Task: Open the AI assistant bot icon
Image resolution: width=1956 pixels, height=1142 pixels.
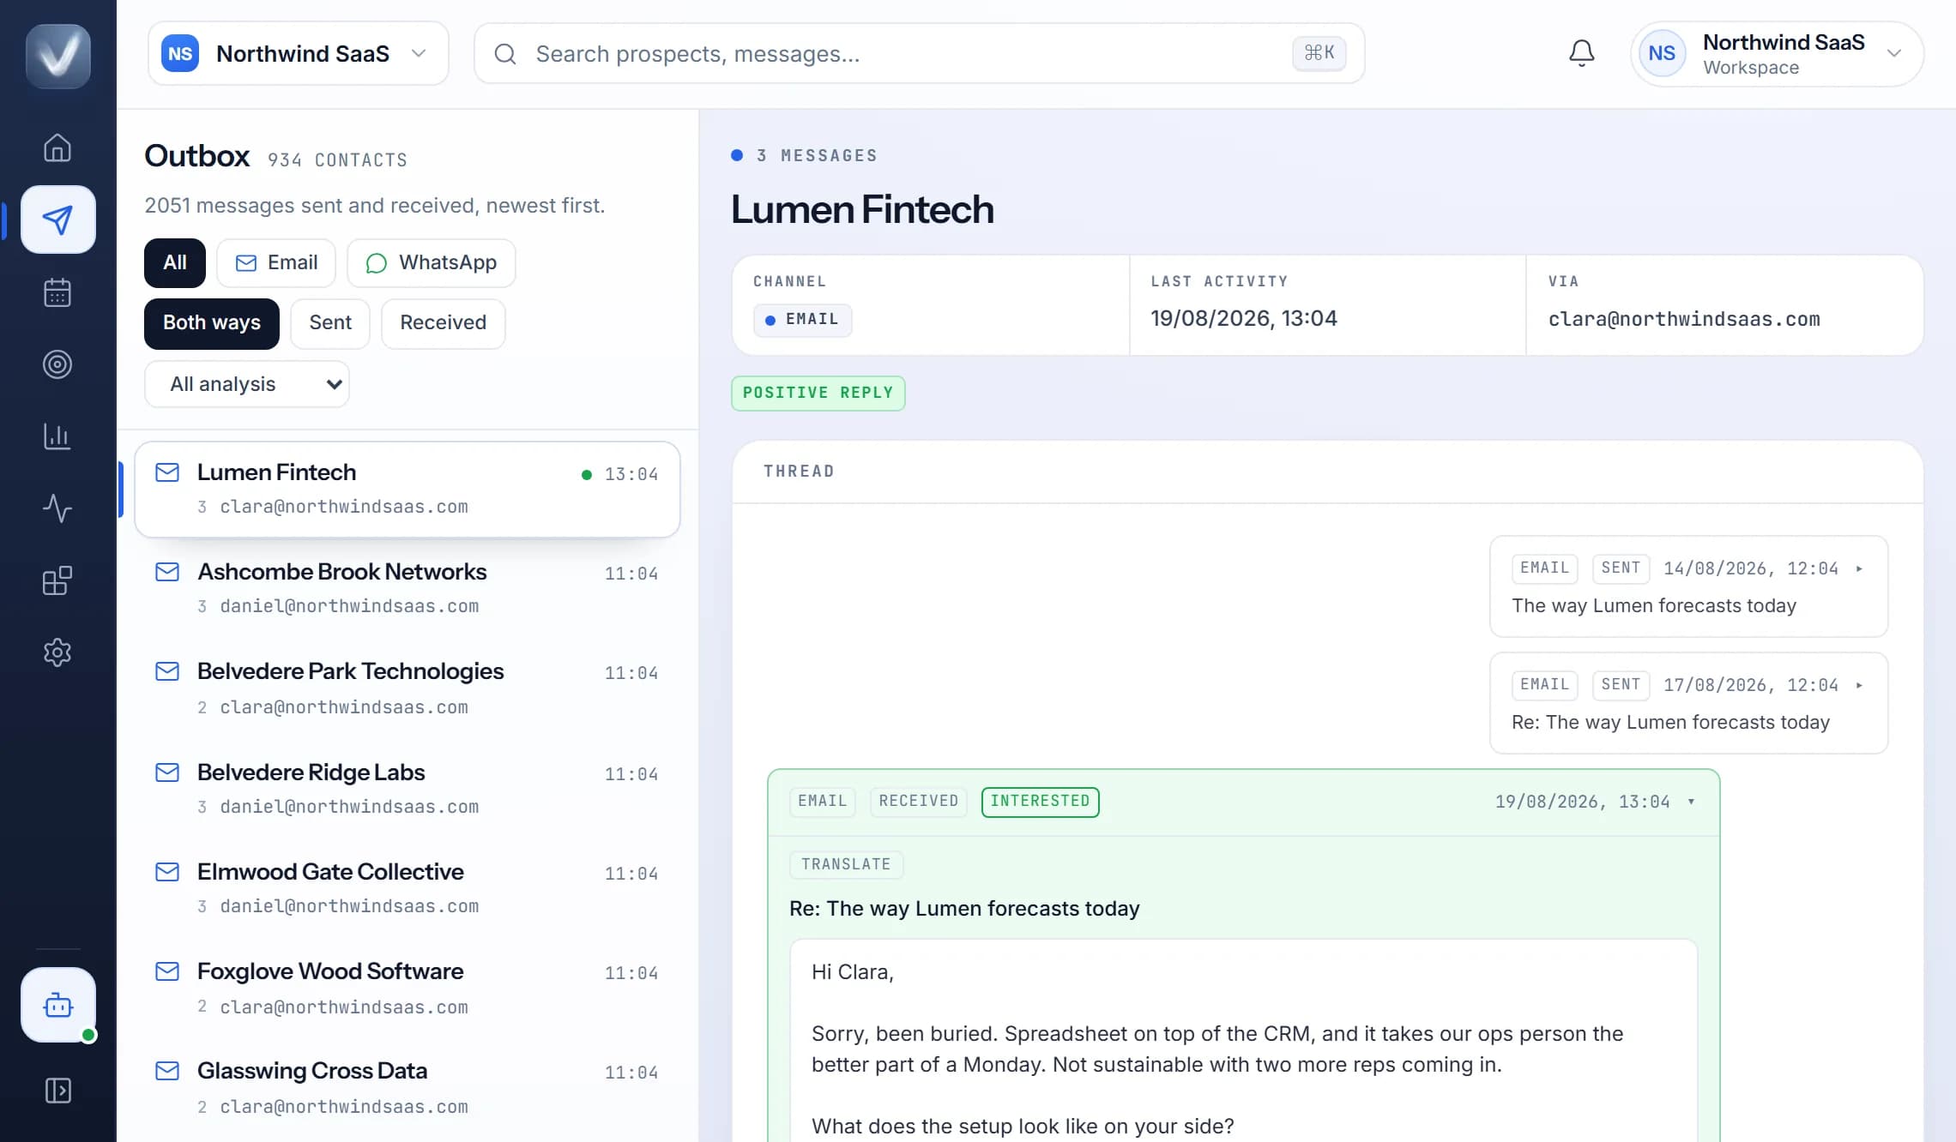Action: [57, 1005]
